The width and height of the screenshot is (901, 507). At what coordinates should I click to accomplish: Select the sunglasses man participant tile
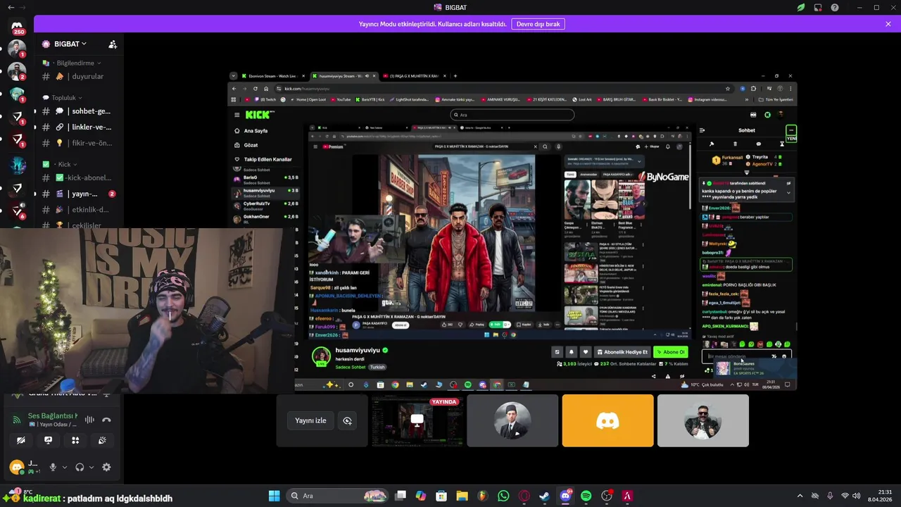point(702,420)
